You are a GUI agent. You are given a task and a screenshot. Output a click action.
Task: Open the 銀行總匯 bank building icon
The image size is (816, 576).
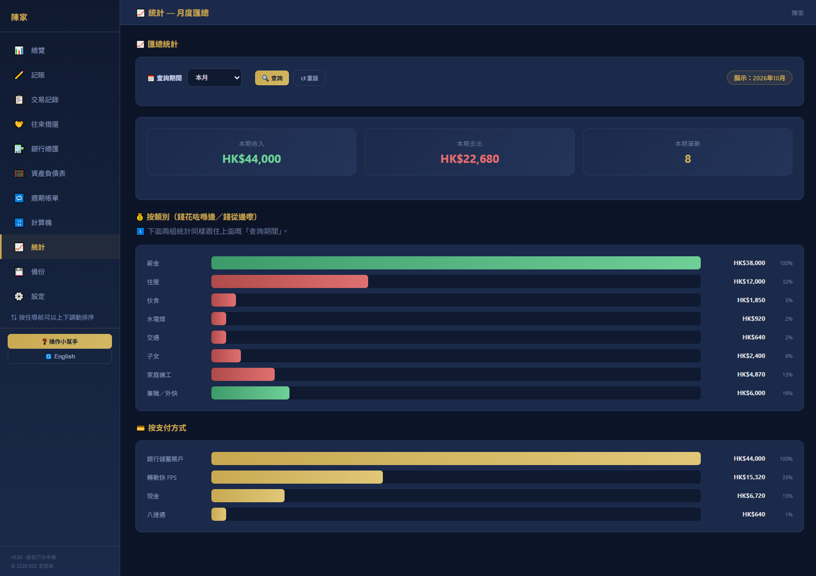(19, 149)
